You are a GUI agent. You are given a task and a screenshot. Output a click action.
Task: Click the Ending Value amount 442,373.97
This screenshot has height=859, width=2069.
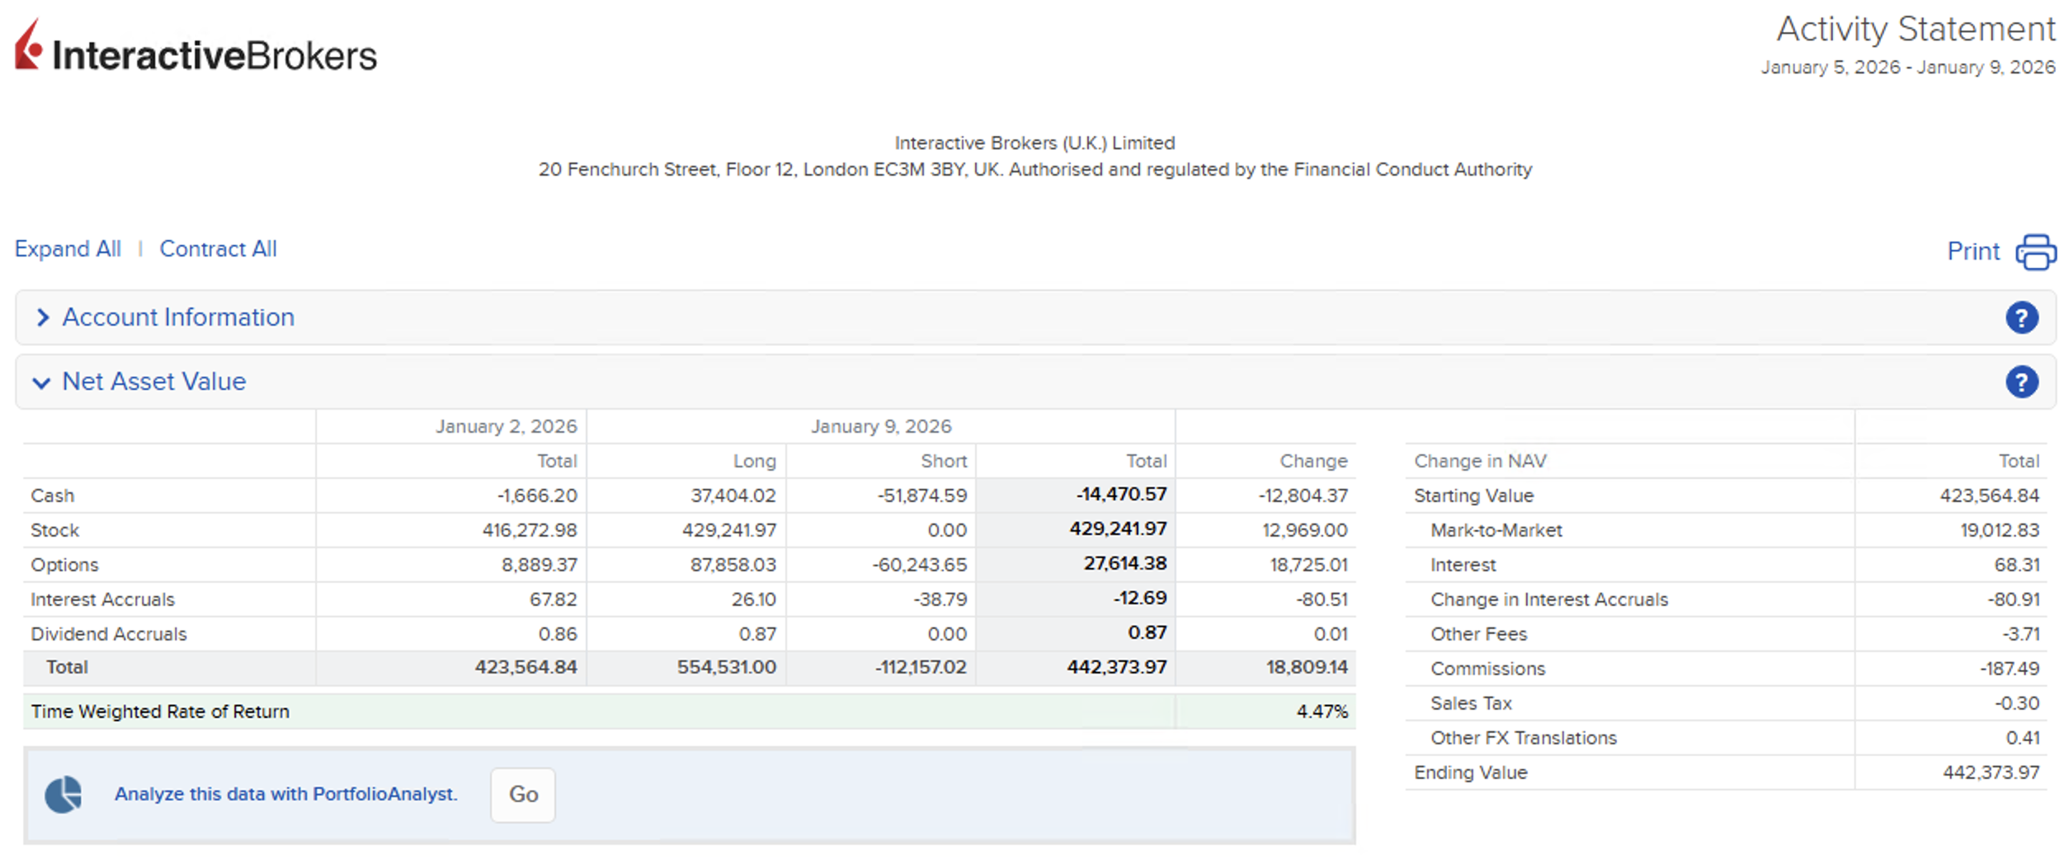[1990, 772]
